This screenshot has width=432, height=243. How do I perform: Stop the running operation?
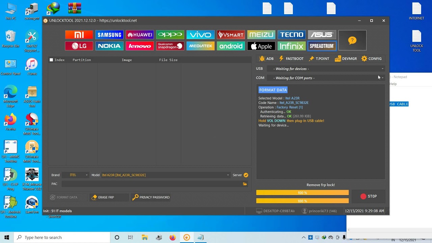368,196
